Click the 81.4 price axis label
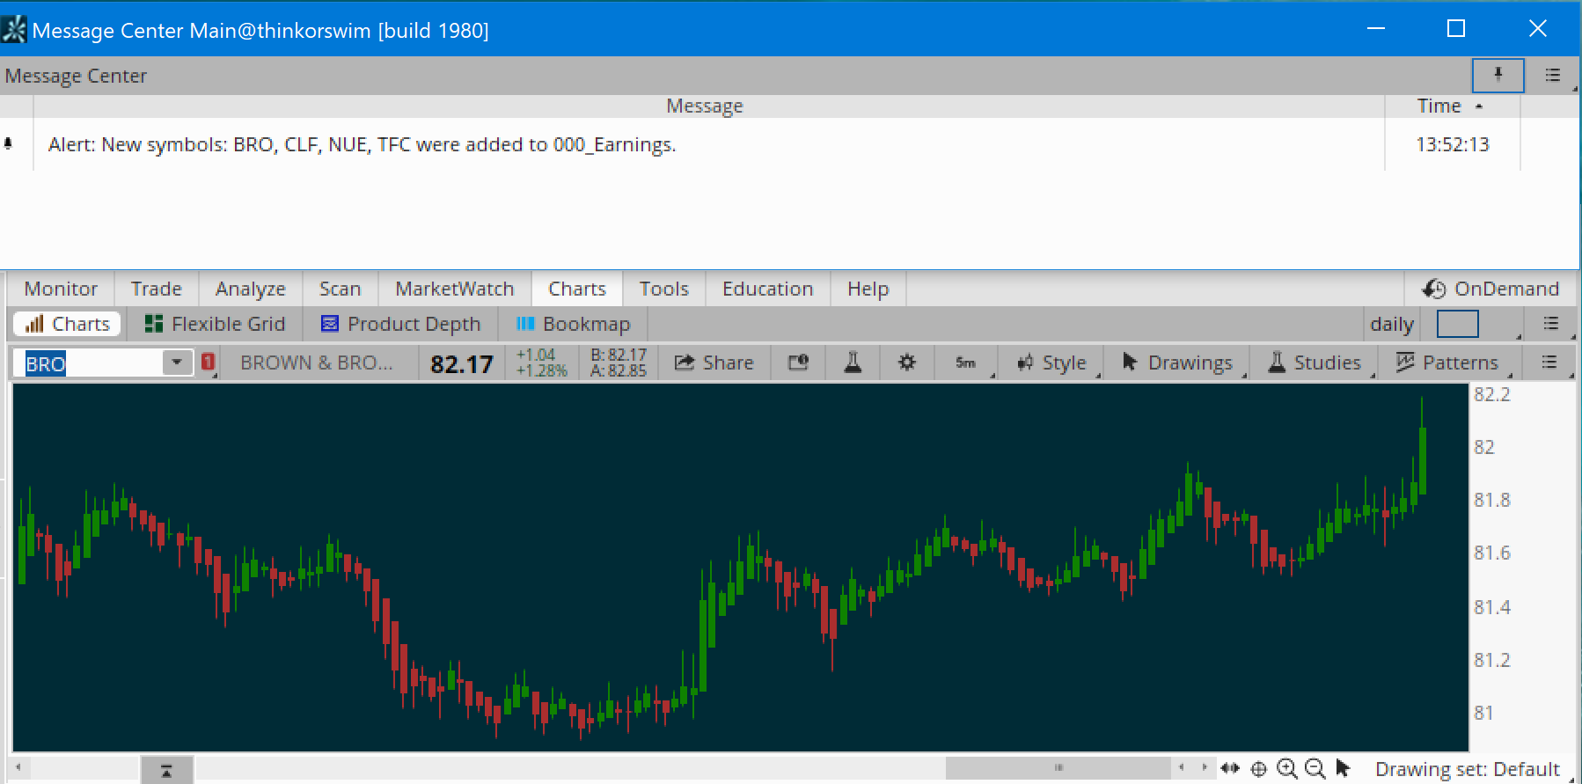The height and width of the screenshot is (784, 1582). [x=1491, y=607]
